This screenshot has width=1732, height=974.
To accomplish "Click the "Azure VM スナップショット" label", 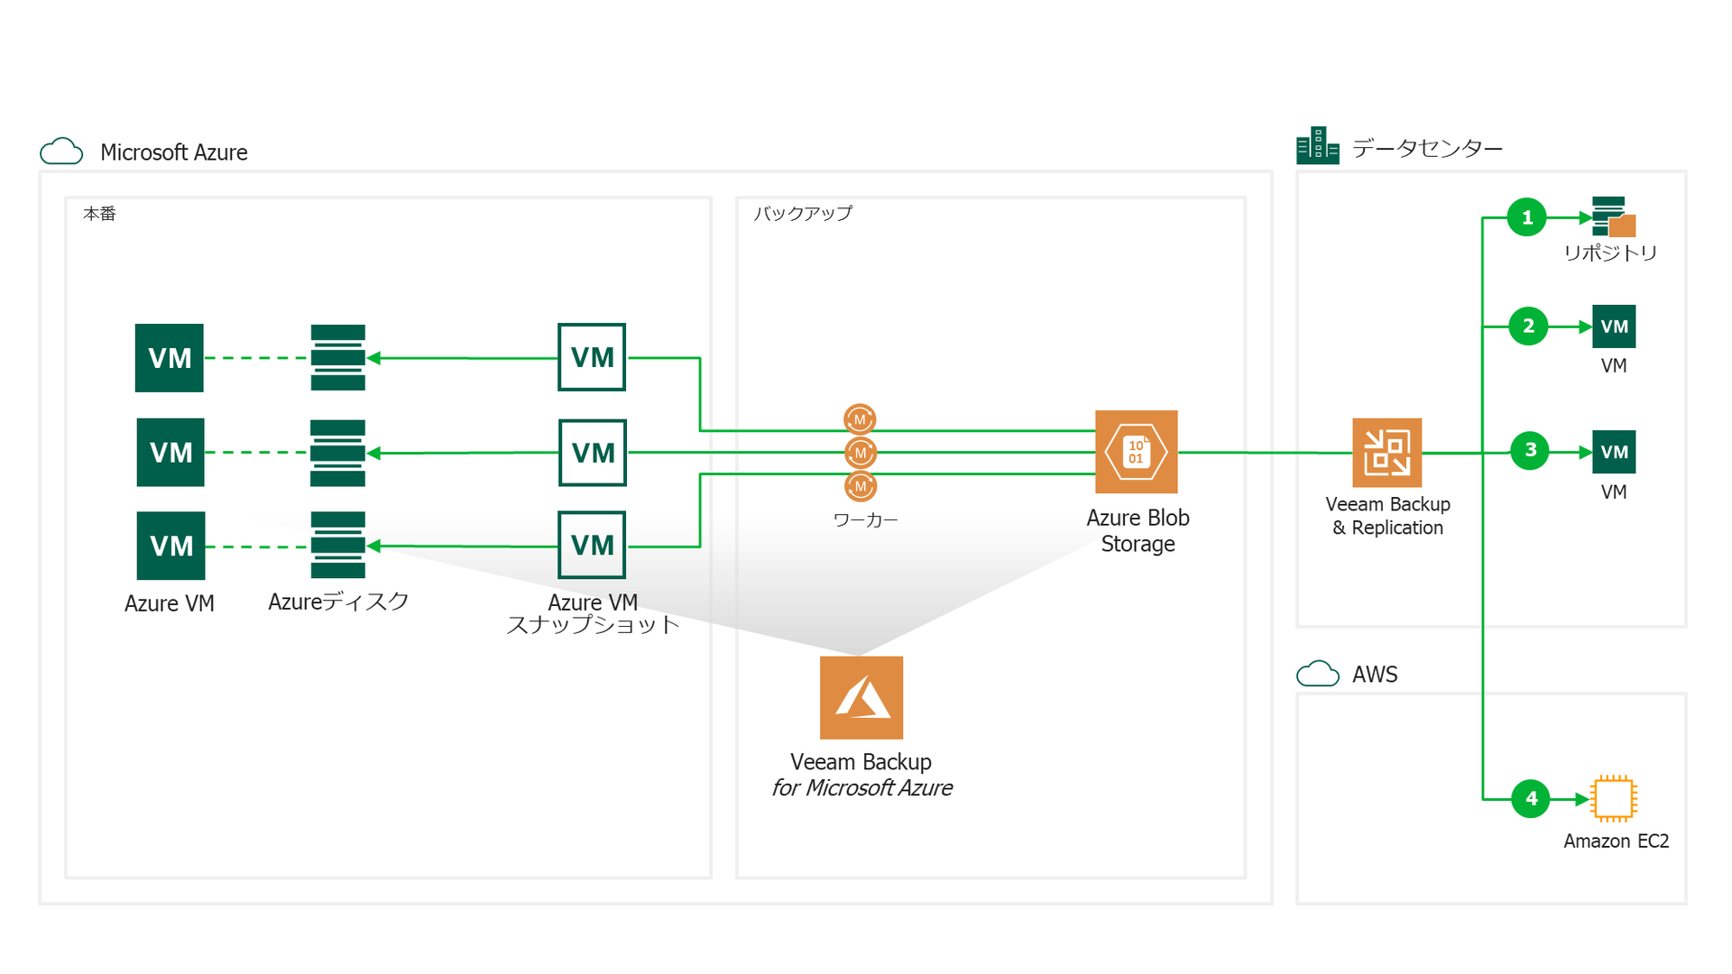I will tap(593, 613).
